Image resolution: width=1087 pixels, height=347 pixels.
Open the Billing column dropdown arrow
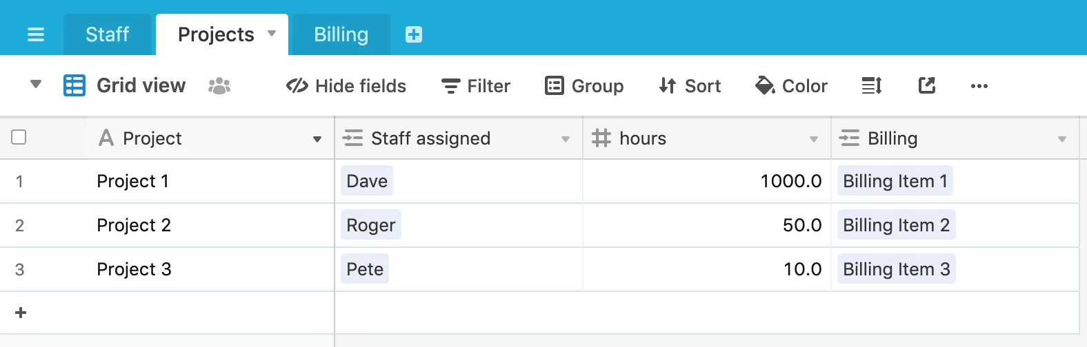tap(1062, 139)
